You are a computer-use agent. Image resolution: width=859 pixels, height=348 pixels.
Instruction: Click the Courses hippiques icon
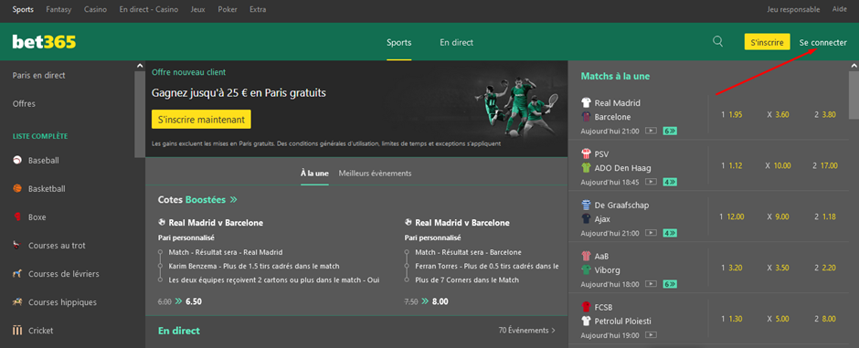pos(17,302)
